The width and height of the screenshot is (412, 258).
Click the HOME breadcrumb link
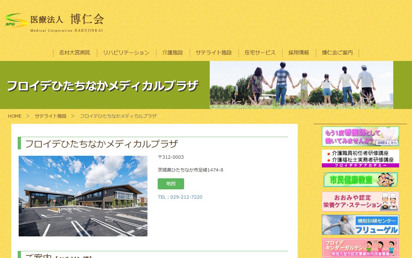click(15, 116)
